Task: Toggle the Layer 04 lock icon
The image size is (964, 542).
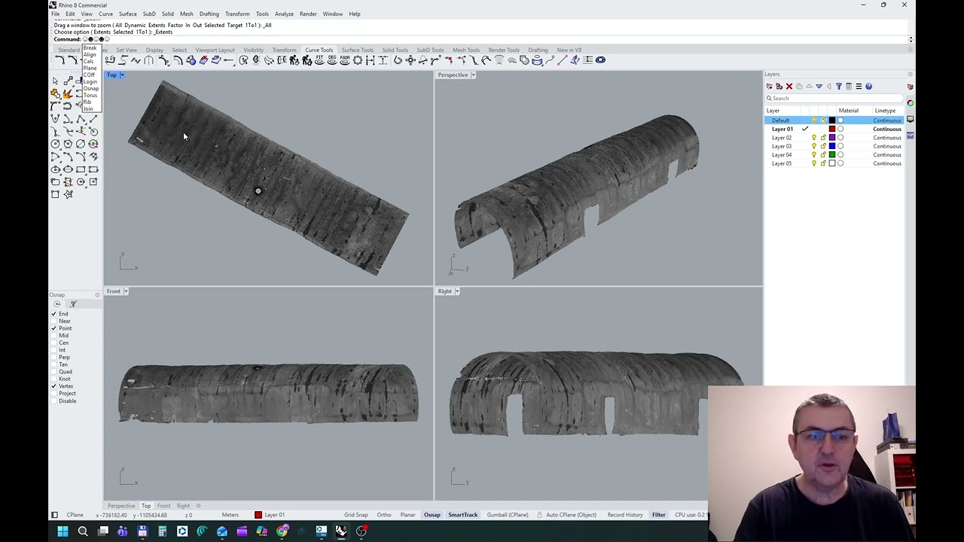Action: 823,155
